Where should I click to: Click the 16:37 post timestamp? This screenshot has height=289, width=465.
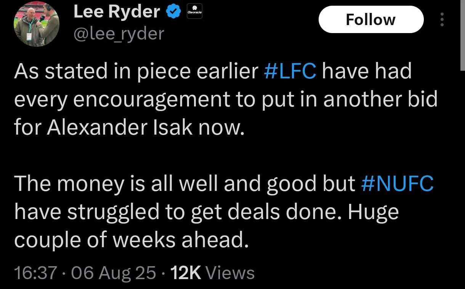[x=36, y=273]
